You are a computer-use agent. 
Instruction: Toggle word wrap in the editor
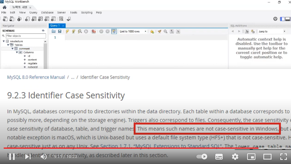(x=178, y=31)
